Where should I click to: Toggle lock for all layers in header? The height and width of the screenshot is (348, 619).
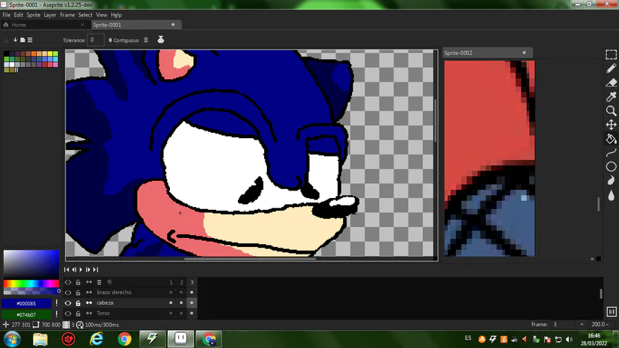pyautogui.click(x=78, y=282)
